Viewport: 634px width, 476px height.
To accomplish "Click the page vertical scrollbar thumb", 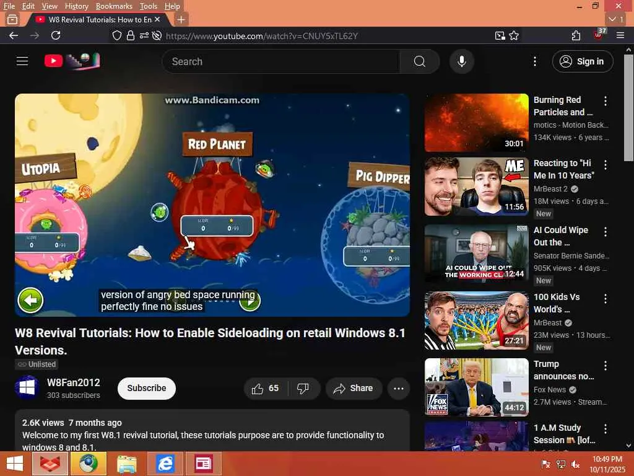I will click(x=628, y=108).
